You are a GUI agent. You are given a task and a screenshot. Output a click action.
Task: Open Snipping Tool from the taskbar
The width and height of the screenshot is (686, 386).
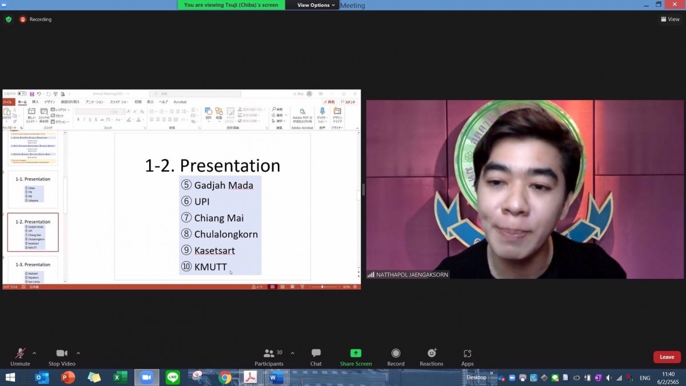click(198, 377)
